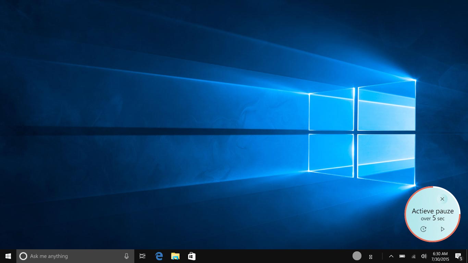
Task: Open the battery status flyout
Action: tap(402, 256)
